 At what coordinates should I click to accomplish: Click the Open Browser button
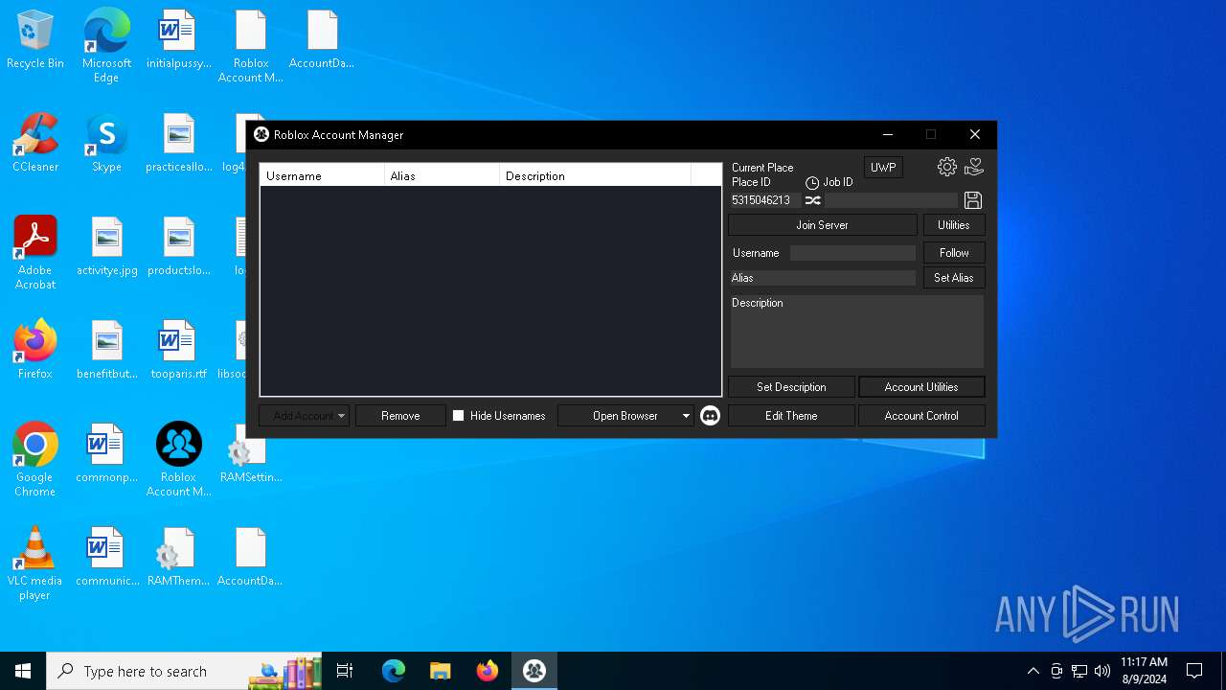pyautogui.click(x=624, y=416)
